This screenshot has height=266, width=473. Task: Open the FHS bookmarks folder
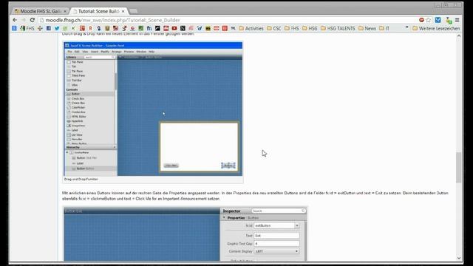point(292,28)
